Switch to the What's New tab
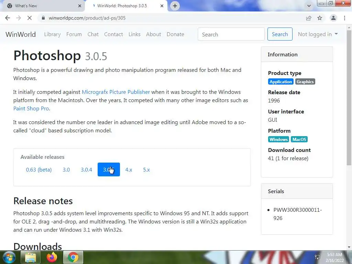This screenshot has width=352, height=264. coord(43,6)
